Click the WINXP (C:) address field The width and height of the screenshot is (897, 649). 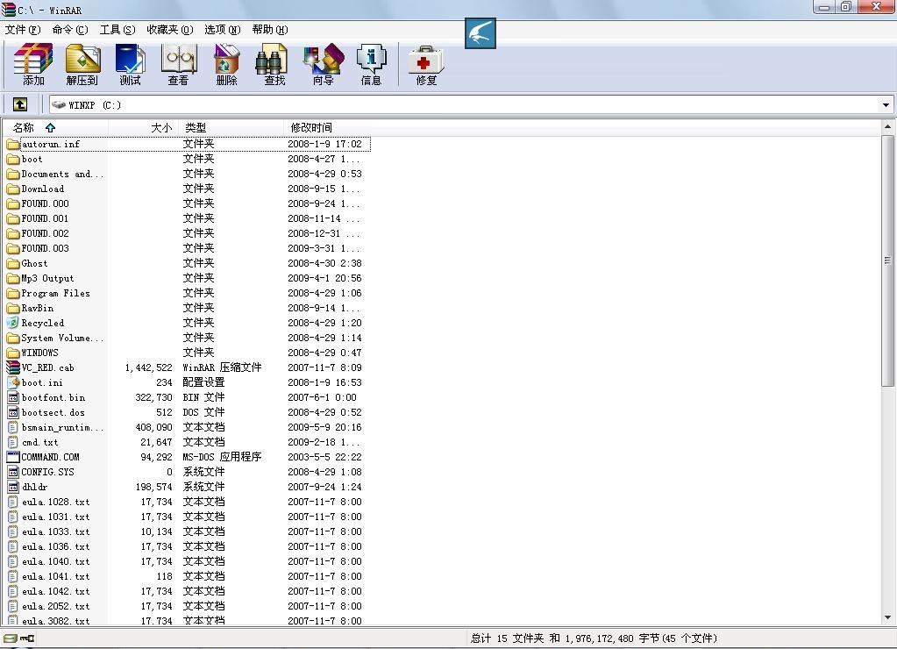470,104
